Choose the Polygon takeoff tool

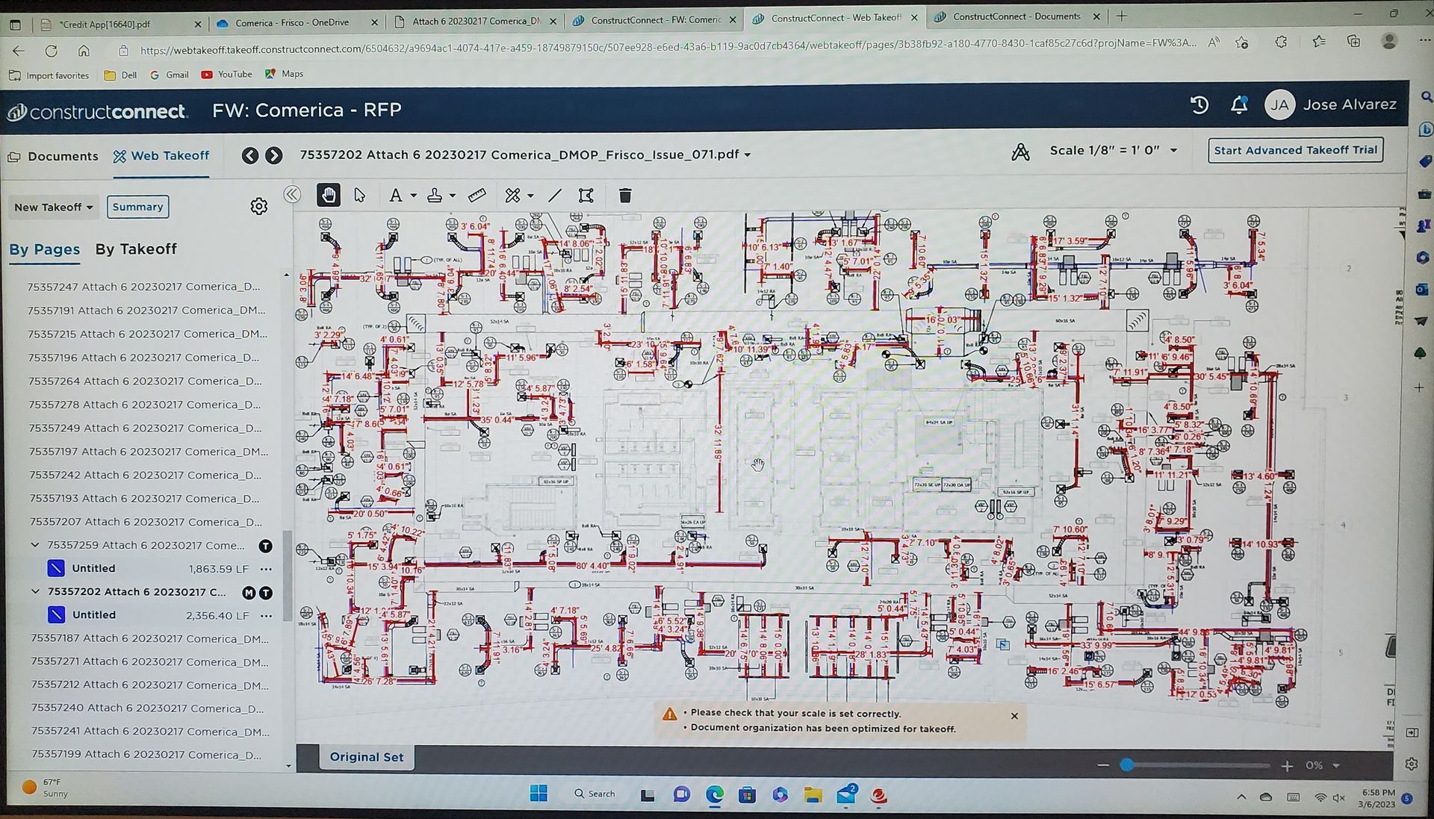click(x=586, y=195)
